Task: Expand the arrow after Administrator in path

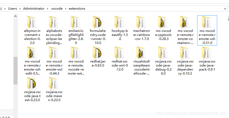Action: coord(48,9)
